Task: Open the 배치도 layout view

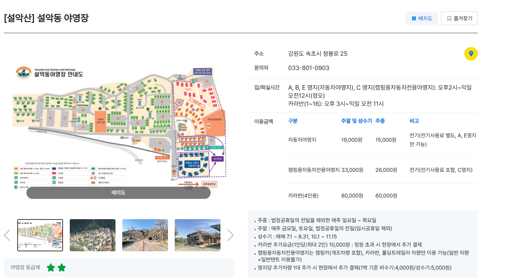Action: click(x=422, y=18)
